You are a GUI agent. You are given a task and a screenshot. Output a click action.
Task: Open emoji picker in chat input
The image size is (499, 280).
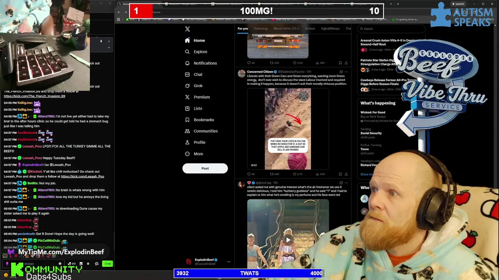coord(60,264)
